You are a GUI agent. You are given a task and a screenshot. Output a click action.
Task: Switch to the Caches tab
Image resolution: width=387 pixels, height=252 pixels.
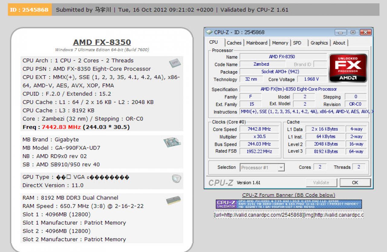pyautogui.click(x=234, y=43)
